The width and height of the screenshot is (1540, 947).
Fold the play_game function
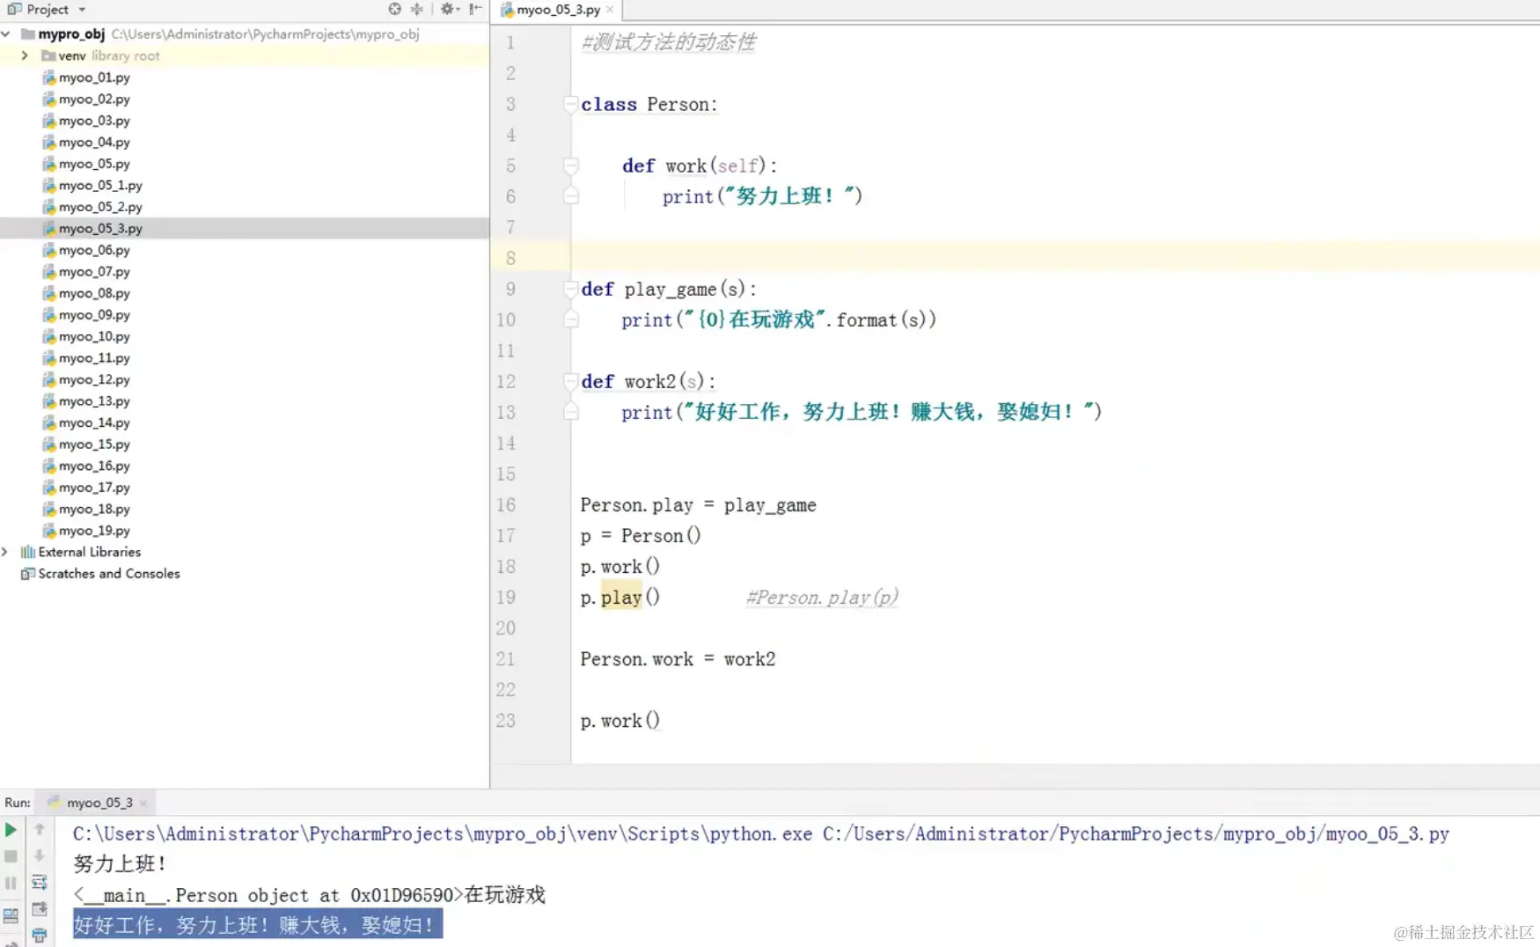coord(570,290)
